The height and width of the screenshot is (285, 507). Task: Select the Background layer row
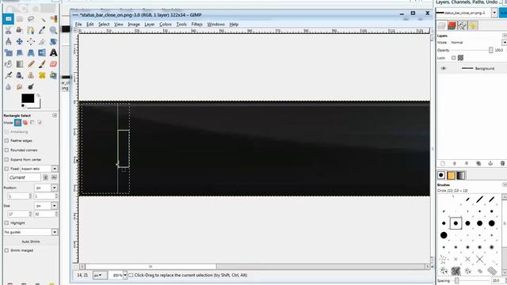coord(471,69)
